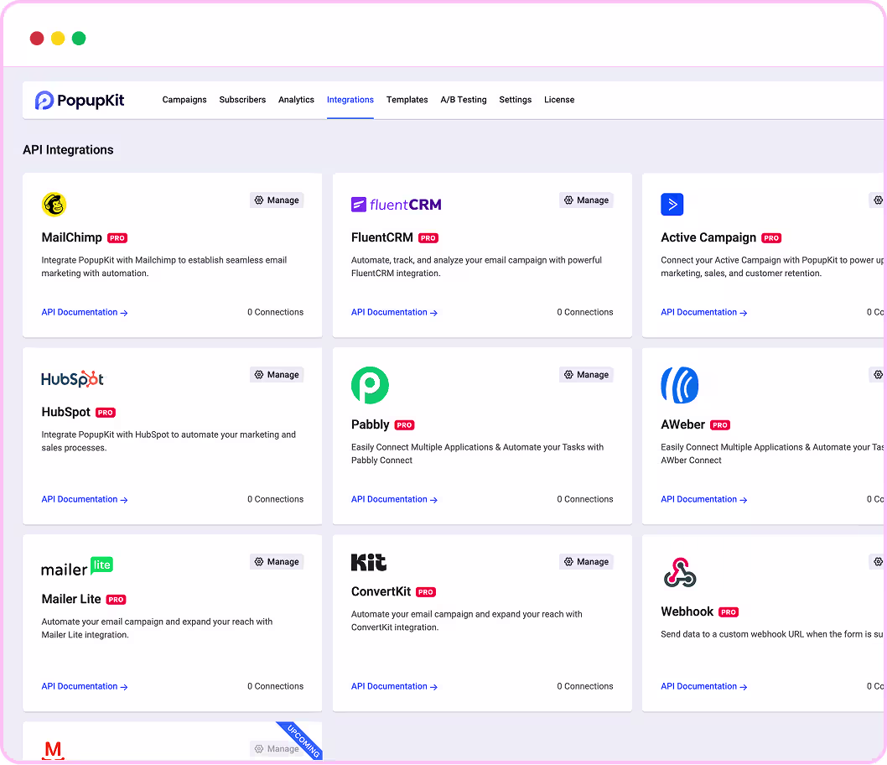Click the AWeber blue wave icon
Screen dimensions: 887x765
[x=679, y=385]
